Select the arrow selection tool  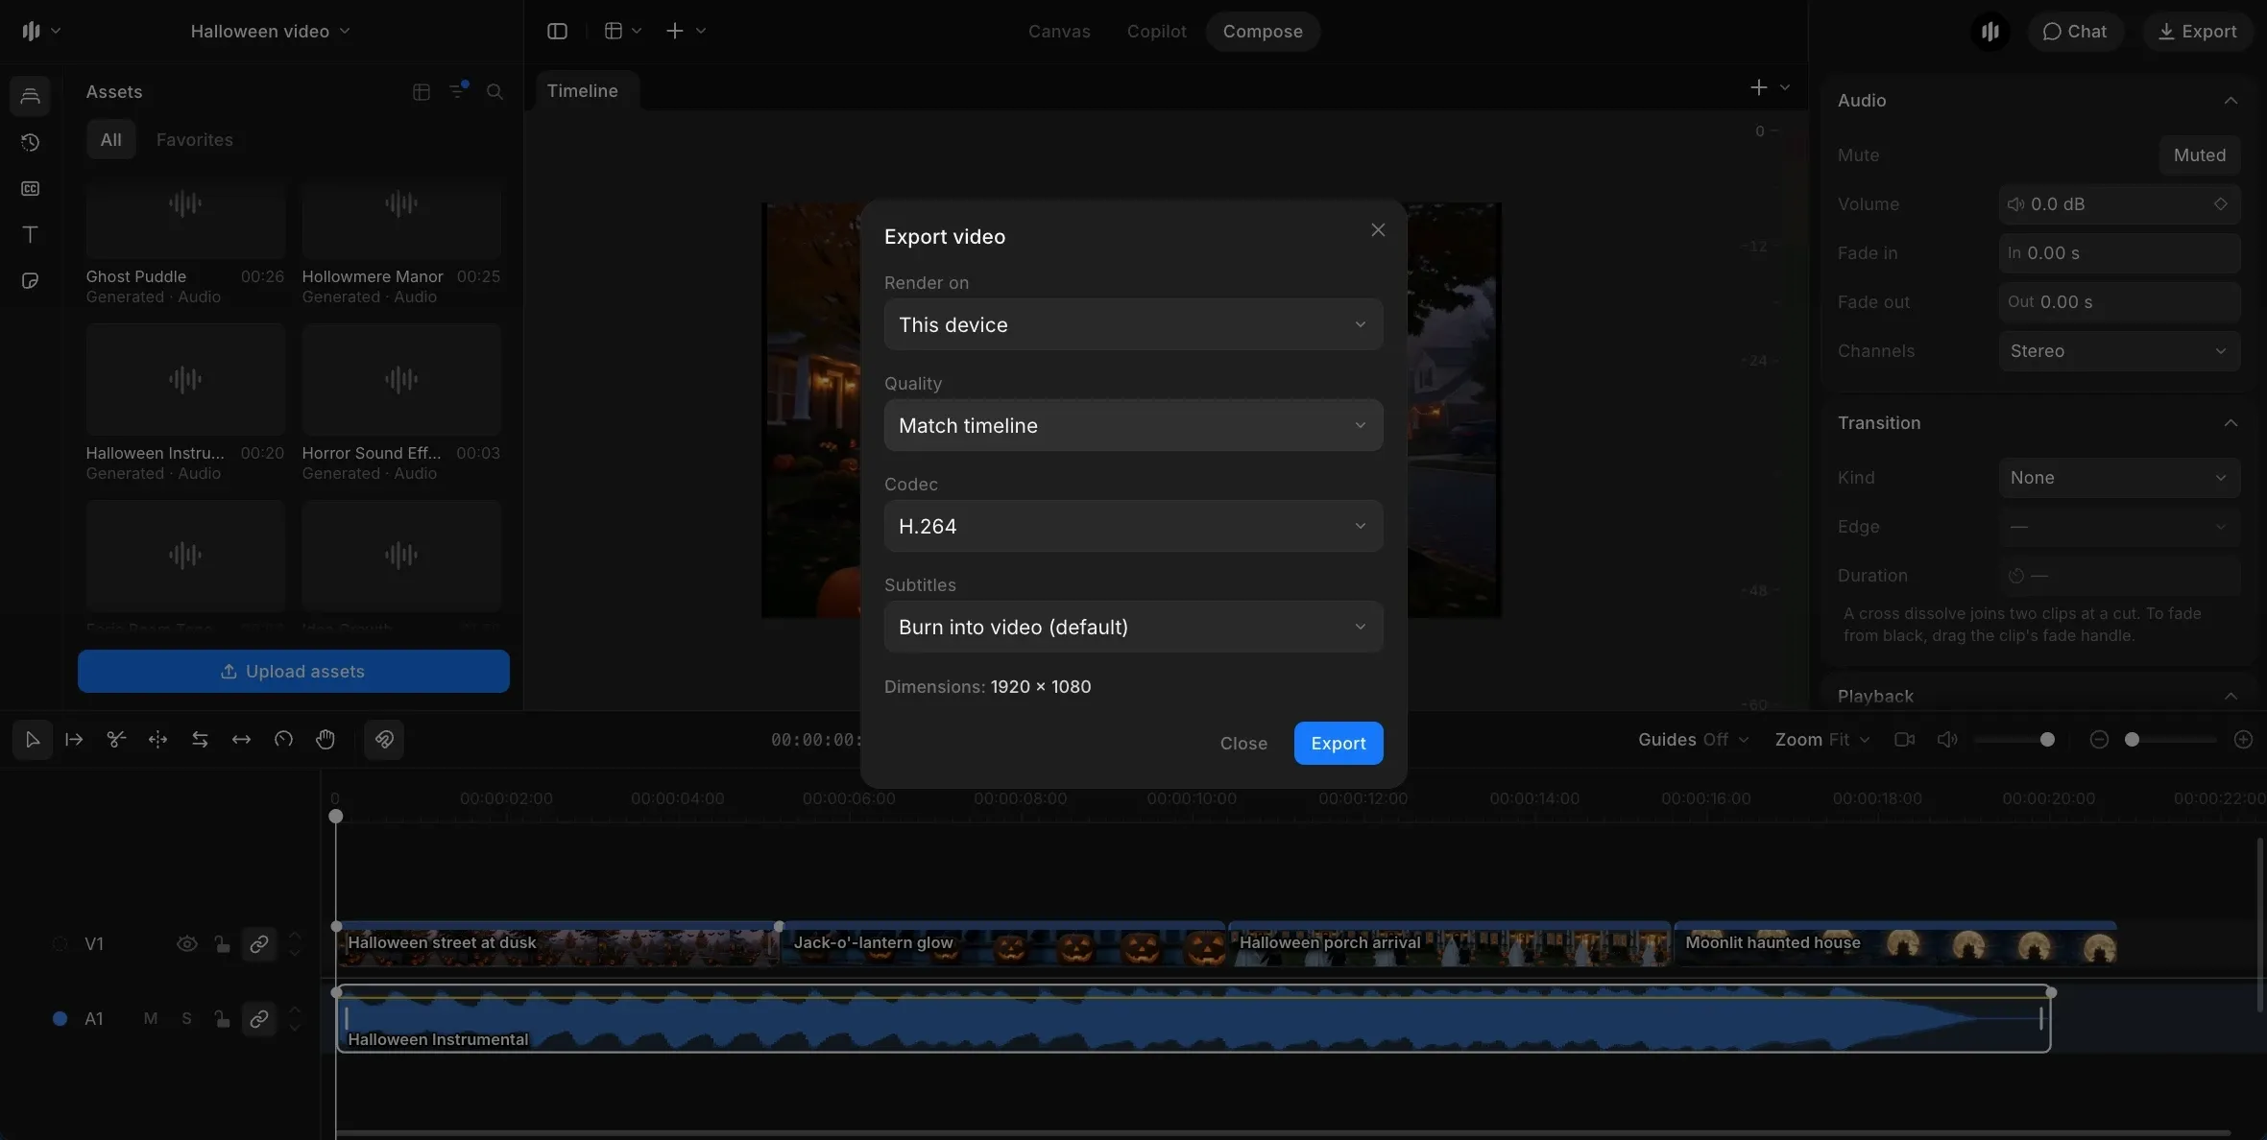click(32, 740)
